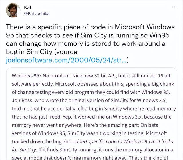183x160 pixels.
Task: Click the quoted line mentioning Jon Ross
Action: pos(89,100)
